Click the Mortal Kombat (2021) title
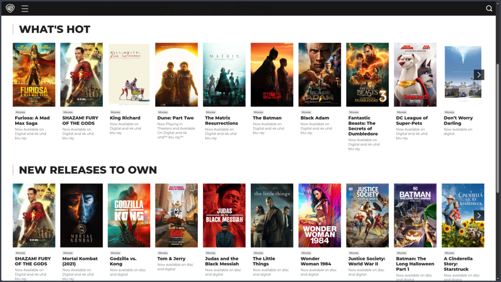Screen dimensions: 501x282 point(80,261)
